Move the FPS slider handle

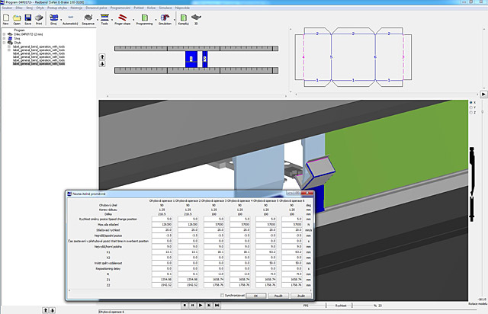326,306
